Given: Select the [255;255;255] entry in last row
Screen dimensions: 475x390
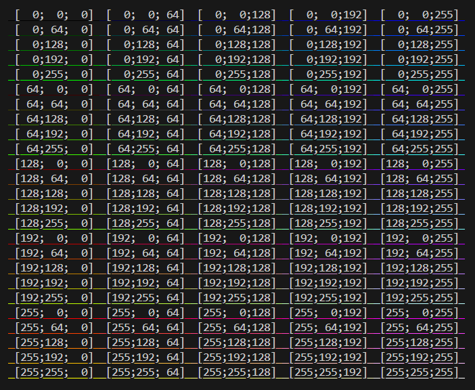Looking at the screenshot, I should pyautogui.click(x=420, y=372).
